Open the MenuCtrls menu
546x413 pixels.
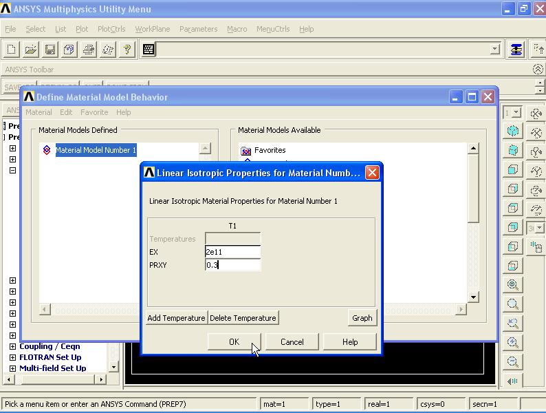(273, 29)
